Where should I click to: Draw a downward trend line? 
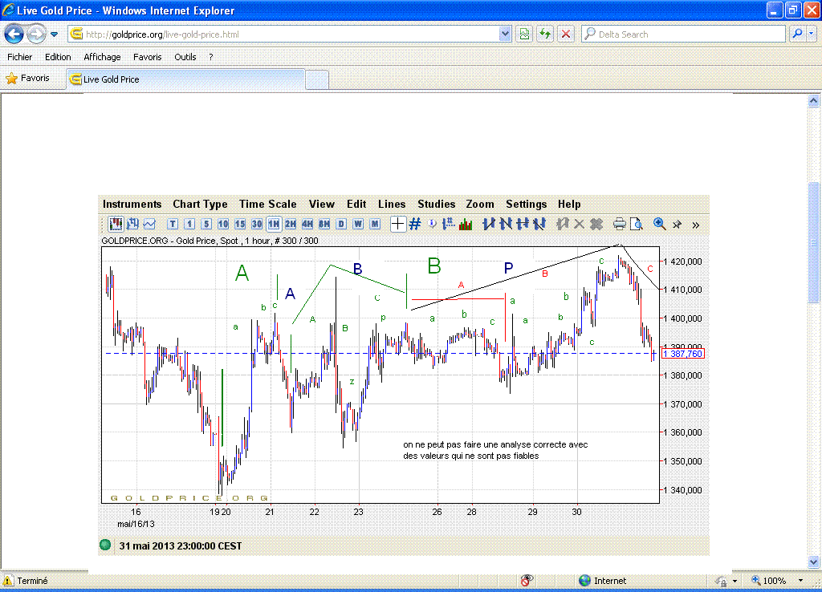point(506,225)
